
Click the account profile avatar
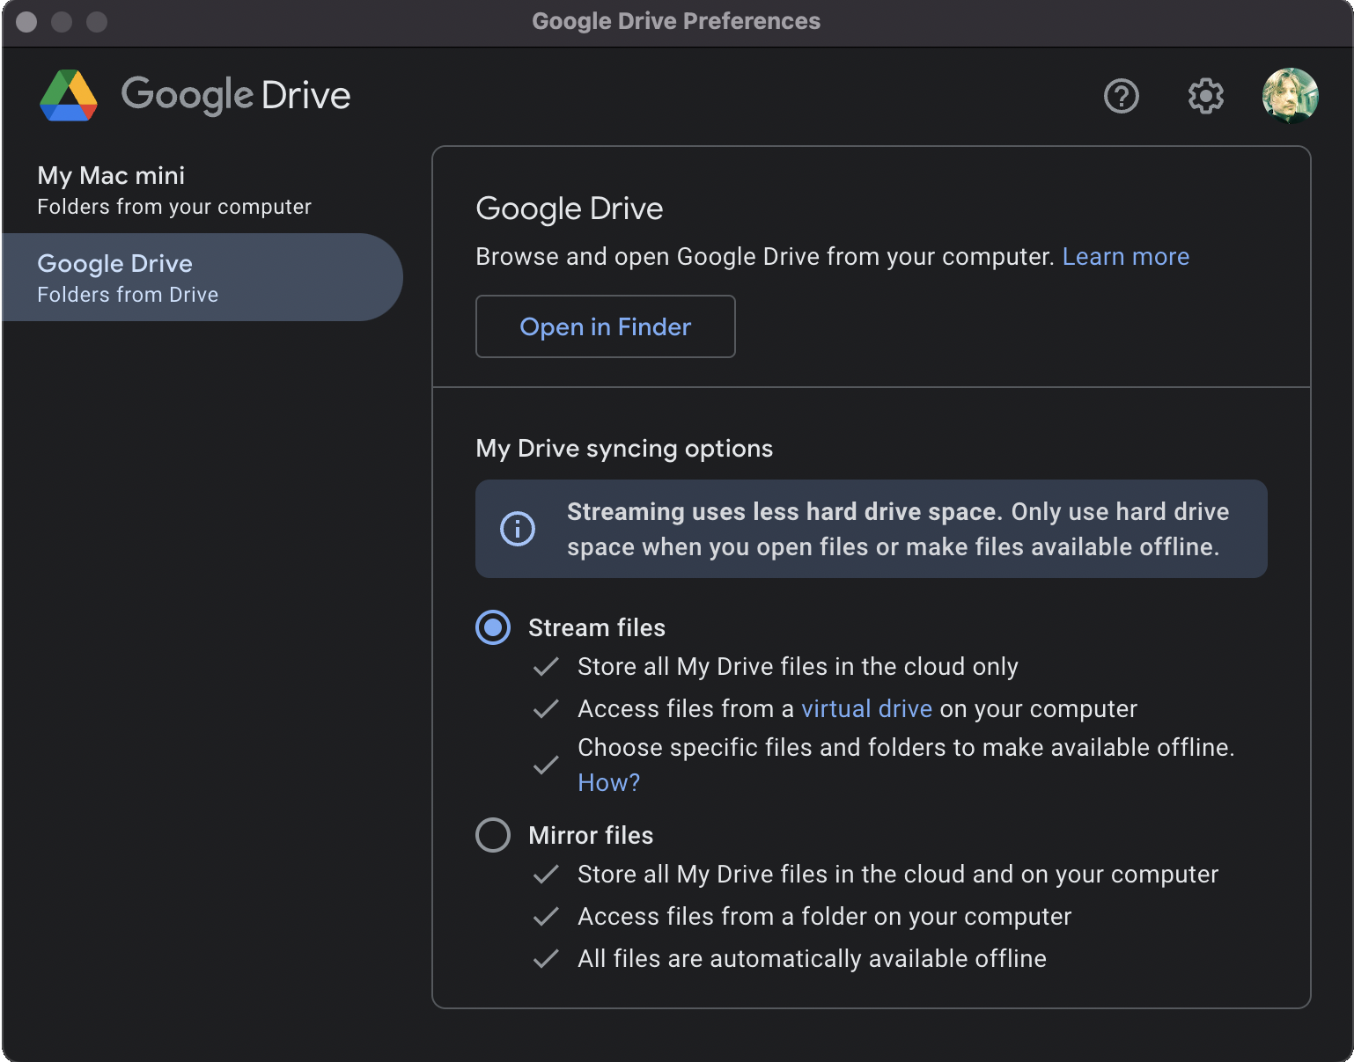[1290, 96]
